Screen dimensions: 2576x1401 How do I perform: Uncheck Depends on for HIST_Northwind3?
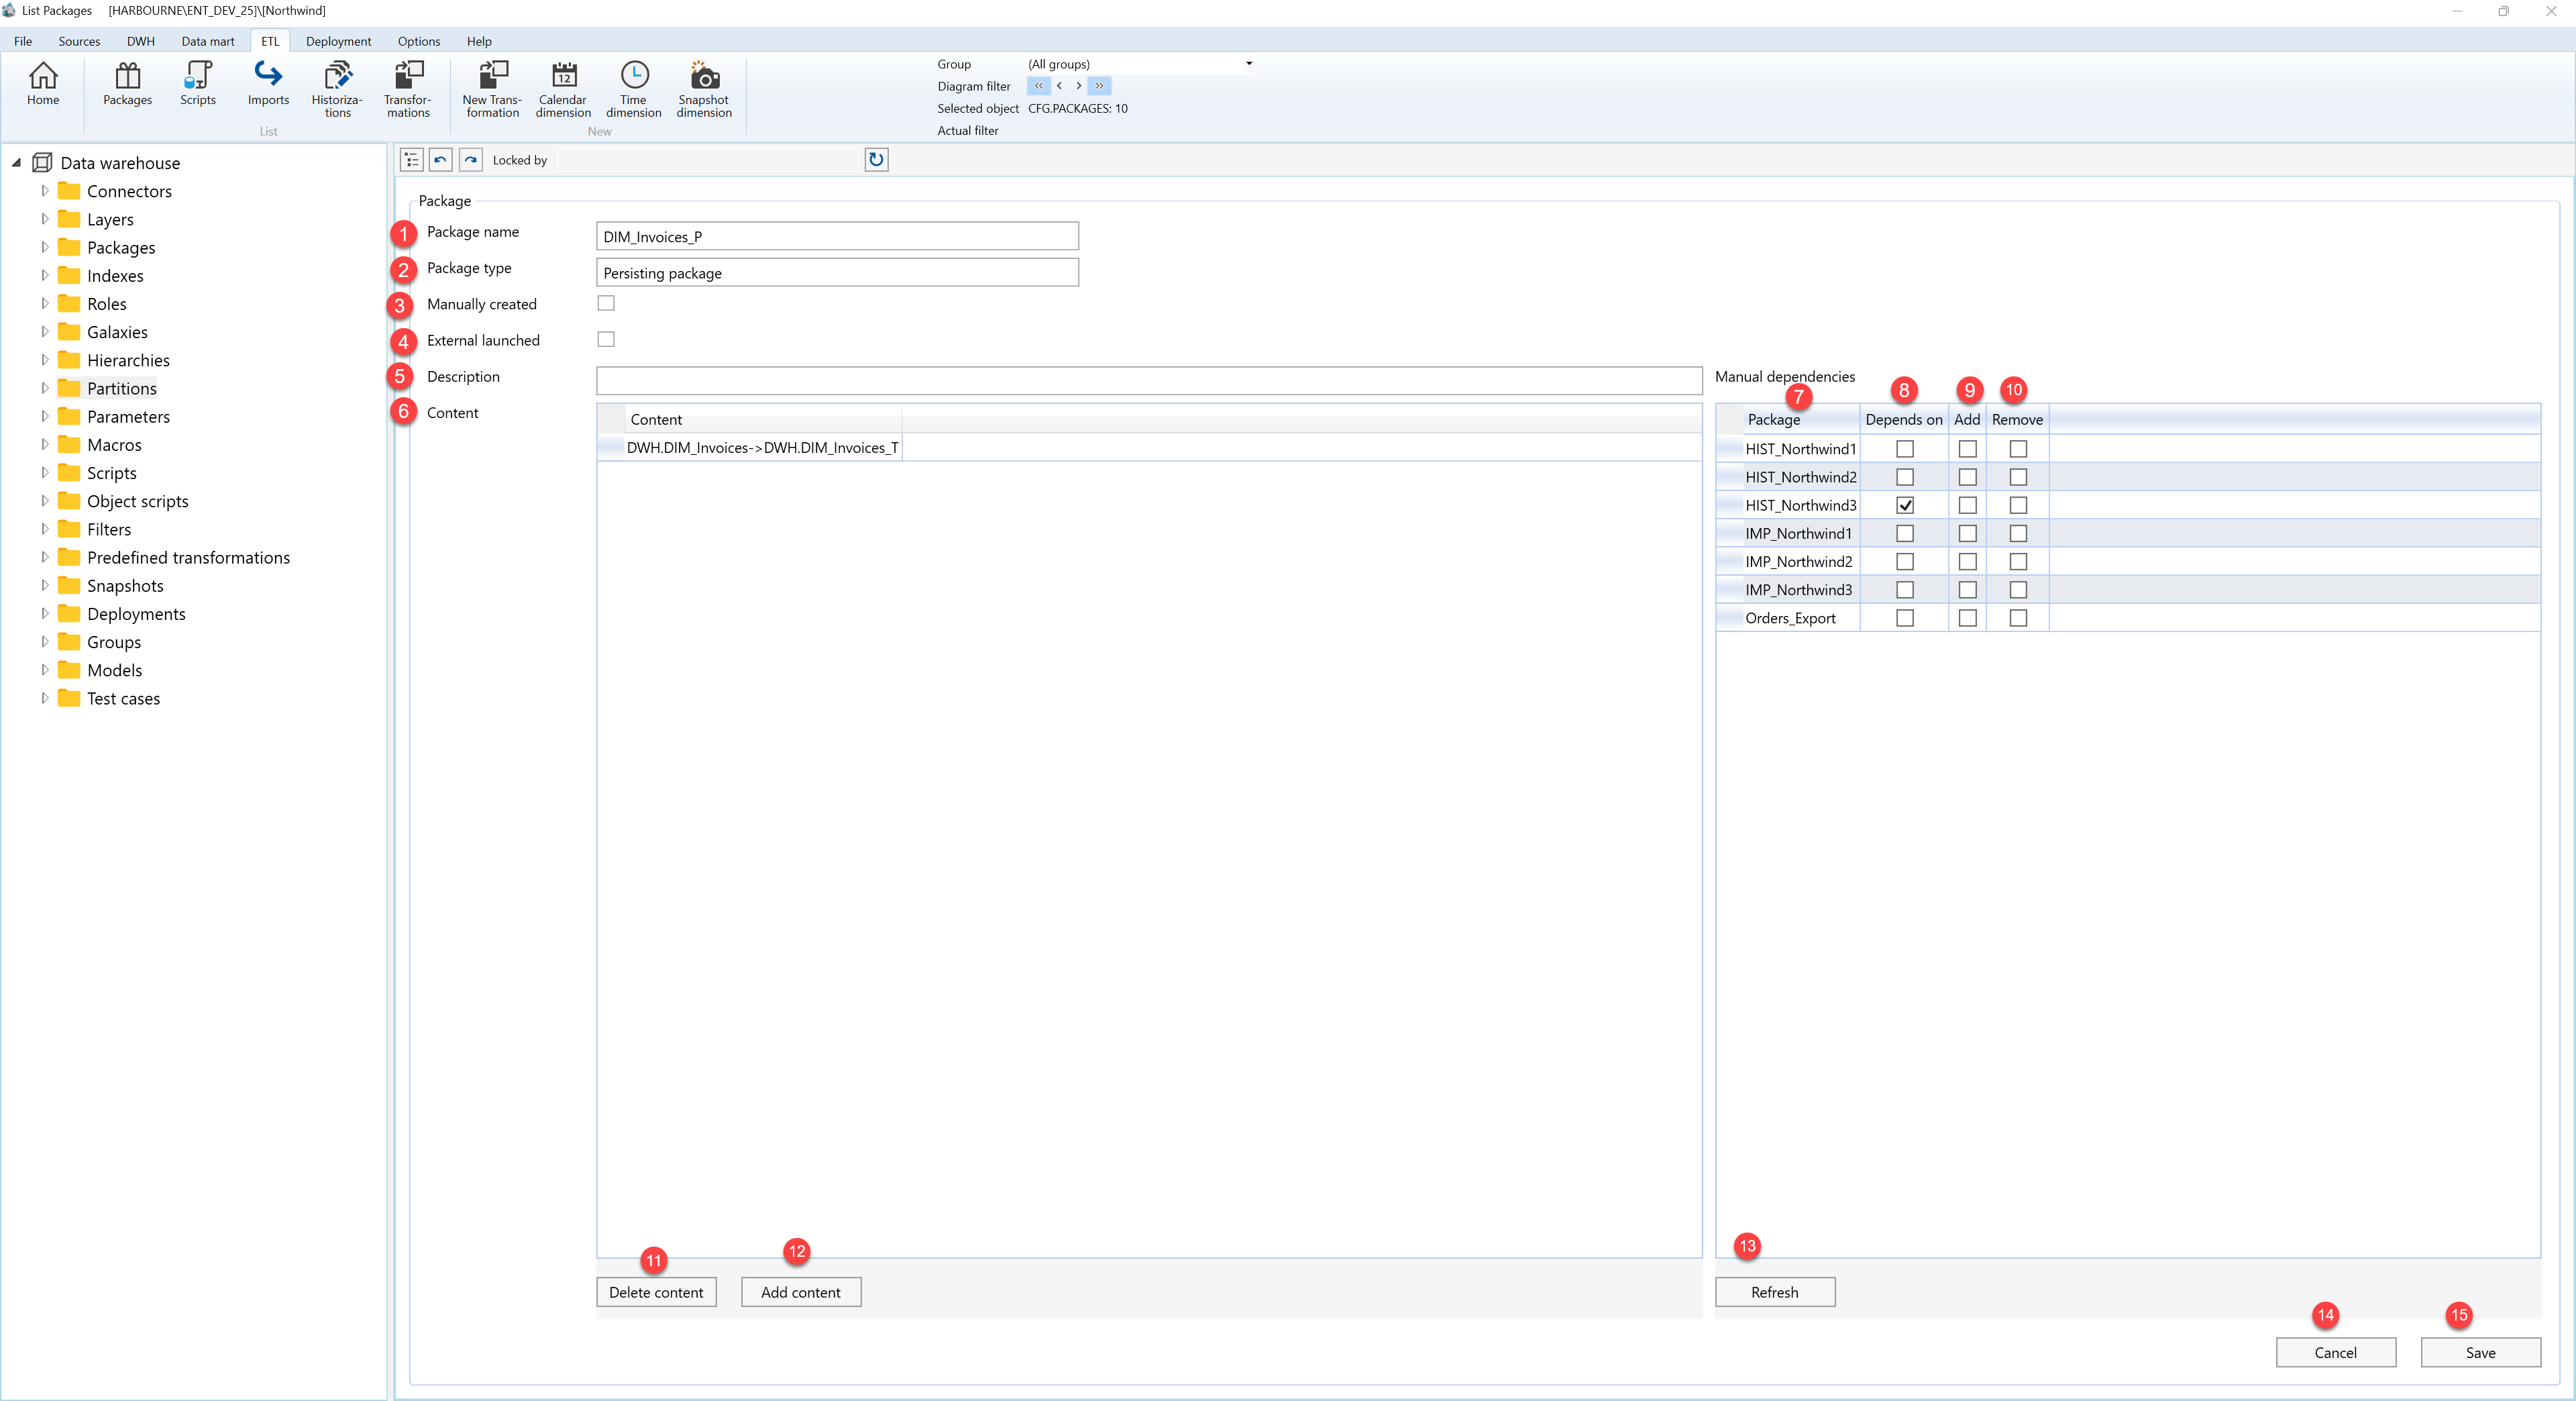tap(1905, 505)
